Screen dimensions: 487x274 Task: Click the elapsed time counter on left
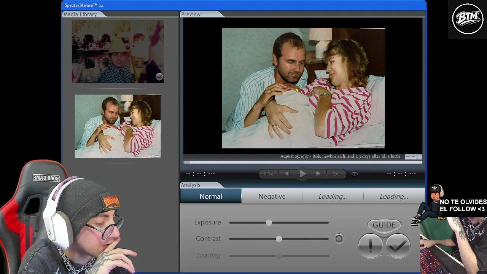200,174
